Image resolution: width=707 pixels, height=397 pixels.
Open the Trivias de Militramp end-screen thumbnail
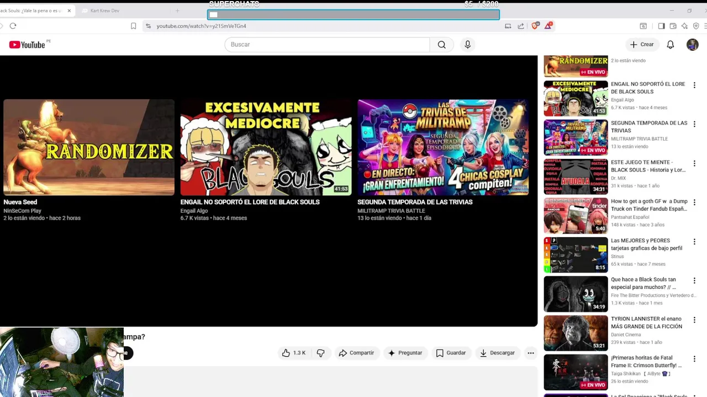tap(443, 147)
